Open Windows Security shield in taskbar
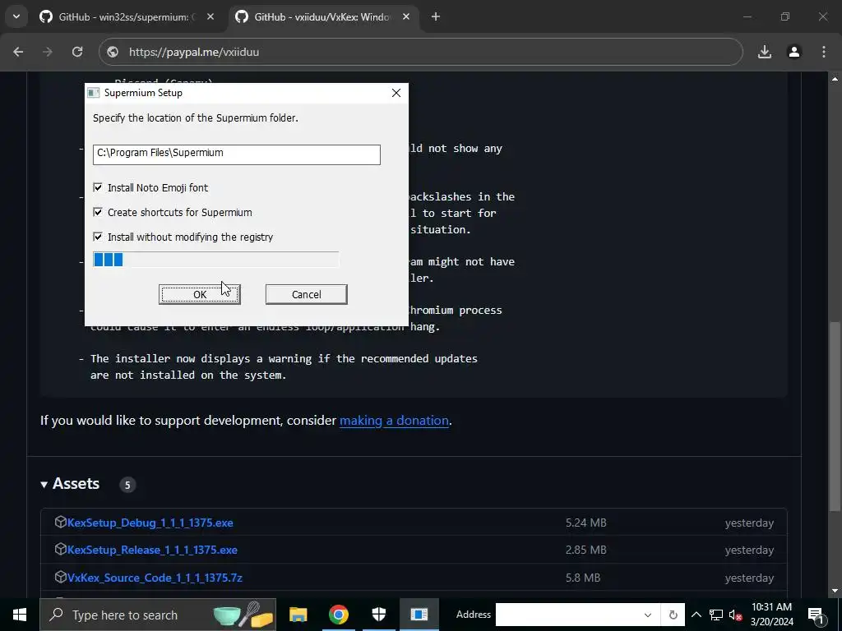The width and height of the screenshot is (842, 631). click(x=379, y=615)
